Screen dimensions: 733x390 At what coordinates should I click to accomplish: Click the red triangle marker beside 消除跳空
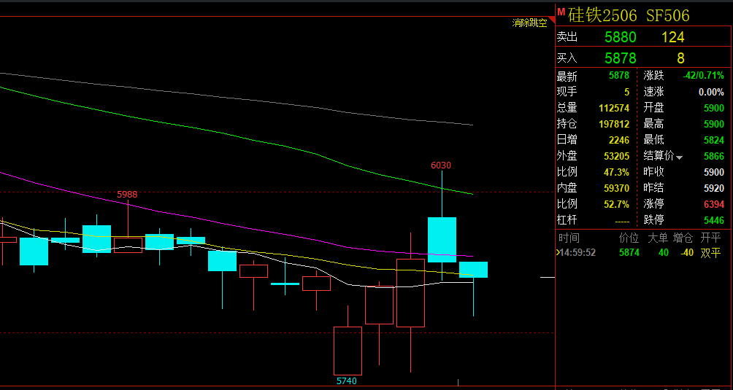pyautogui.click(x=551, y=20)
